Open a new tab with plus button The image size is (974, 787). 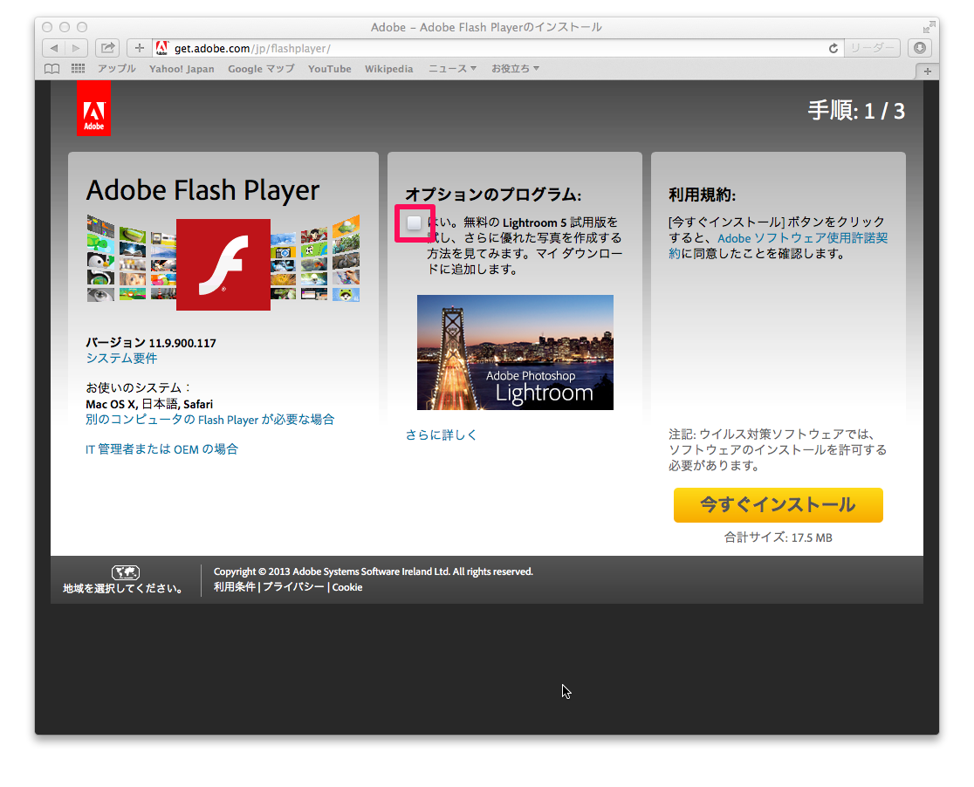click(927, 71)
